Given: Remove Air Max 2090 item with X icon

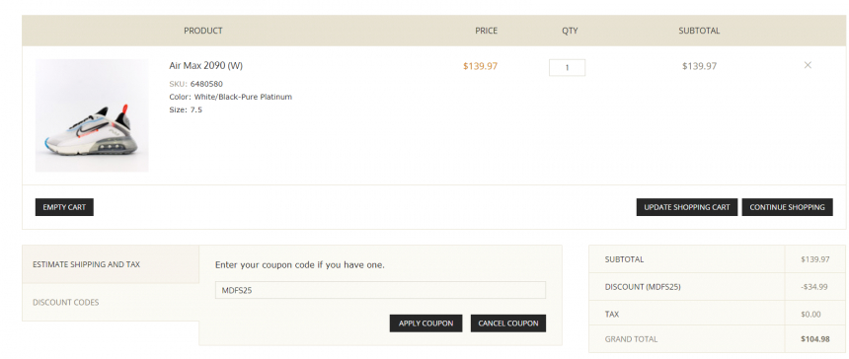Looking at the screenshot, I should tap(808, 65).
